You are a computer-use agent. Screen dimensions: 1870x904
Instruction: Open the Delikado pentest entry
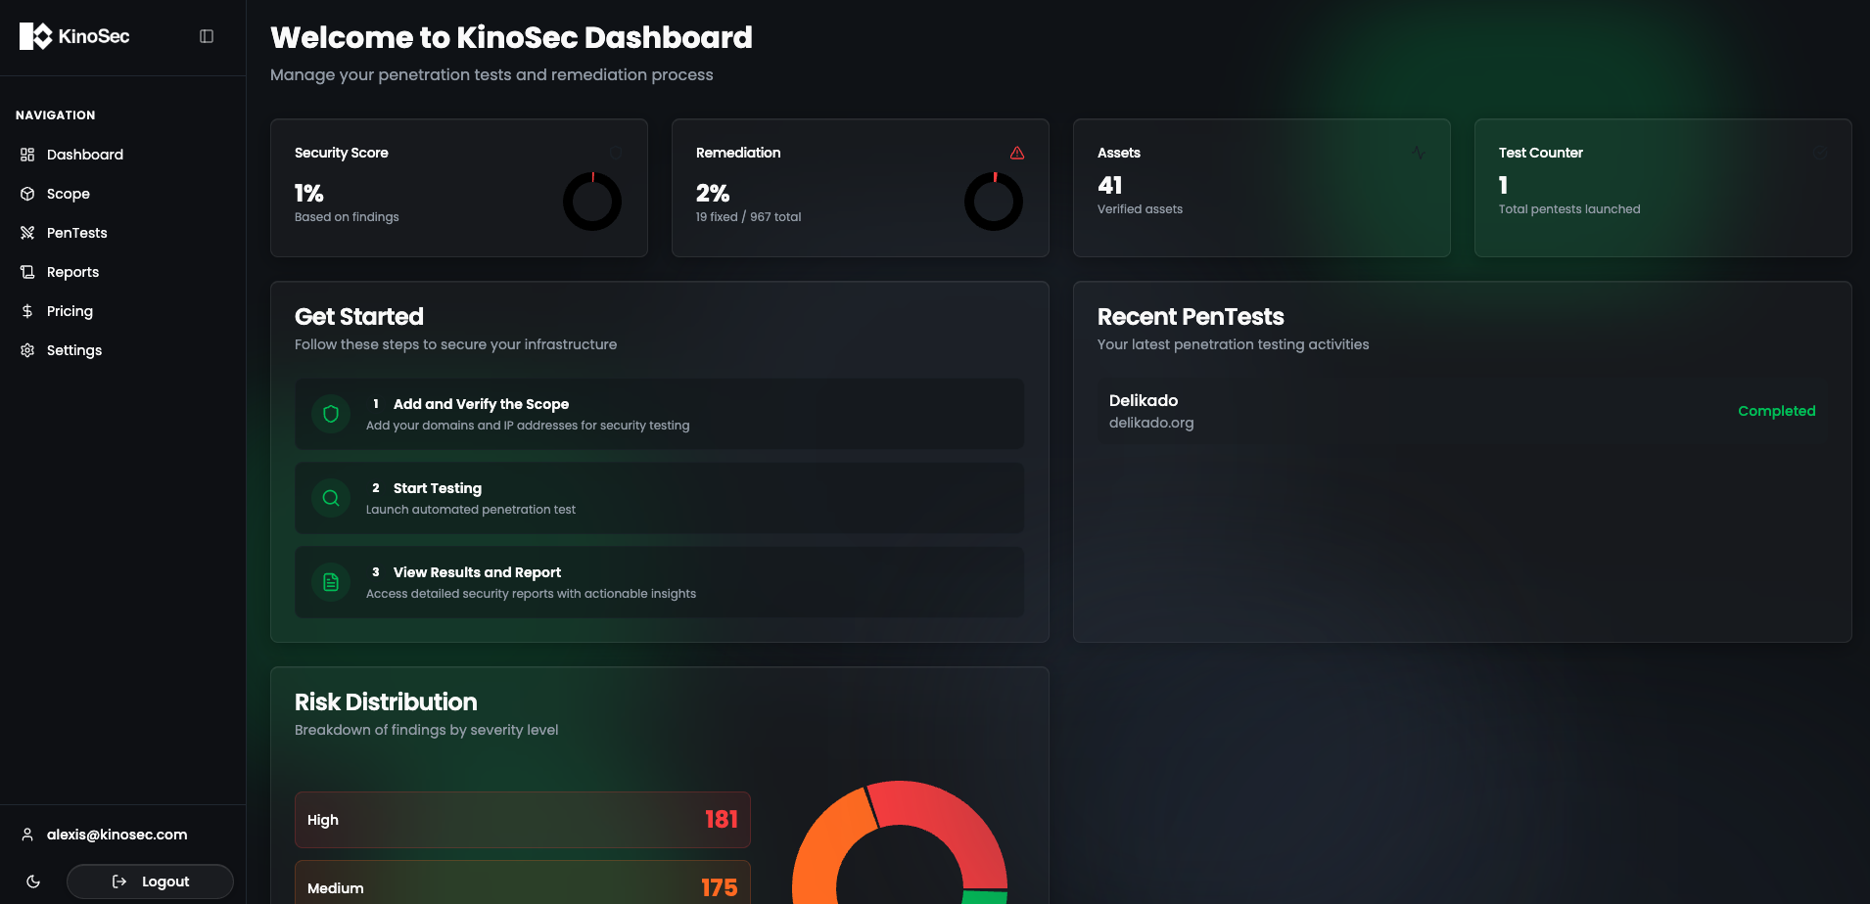tap(1462, 411)
